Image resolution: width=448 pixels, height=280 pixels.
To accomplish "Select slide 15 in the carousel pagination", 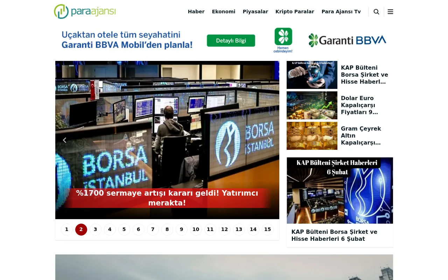I will (x=267, y=229).
